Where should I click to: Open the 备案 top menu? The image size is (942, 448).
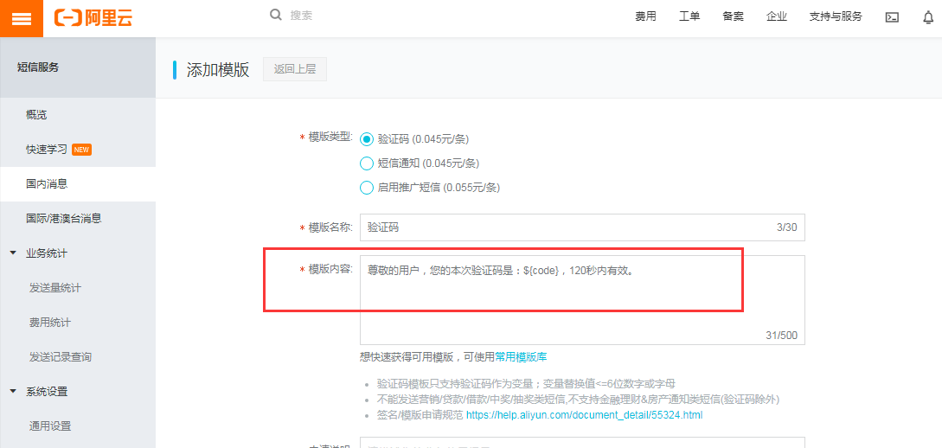pyautogui.click(x=733, y=16)
